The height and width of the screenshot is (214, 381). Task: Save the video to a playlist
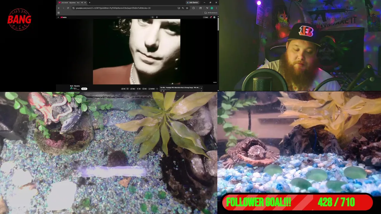point(145,89)
